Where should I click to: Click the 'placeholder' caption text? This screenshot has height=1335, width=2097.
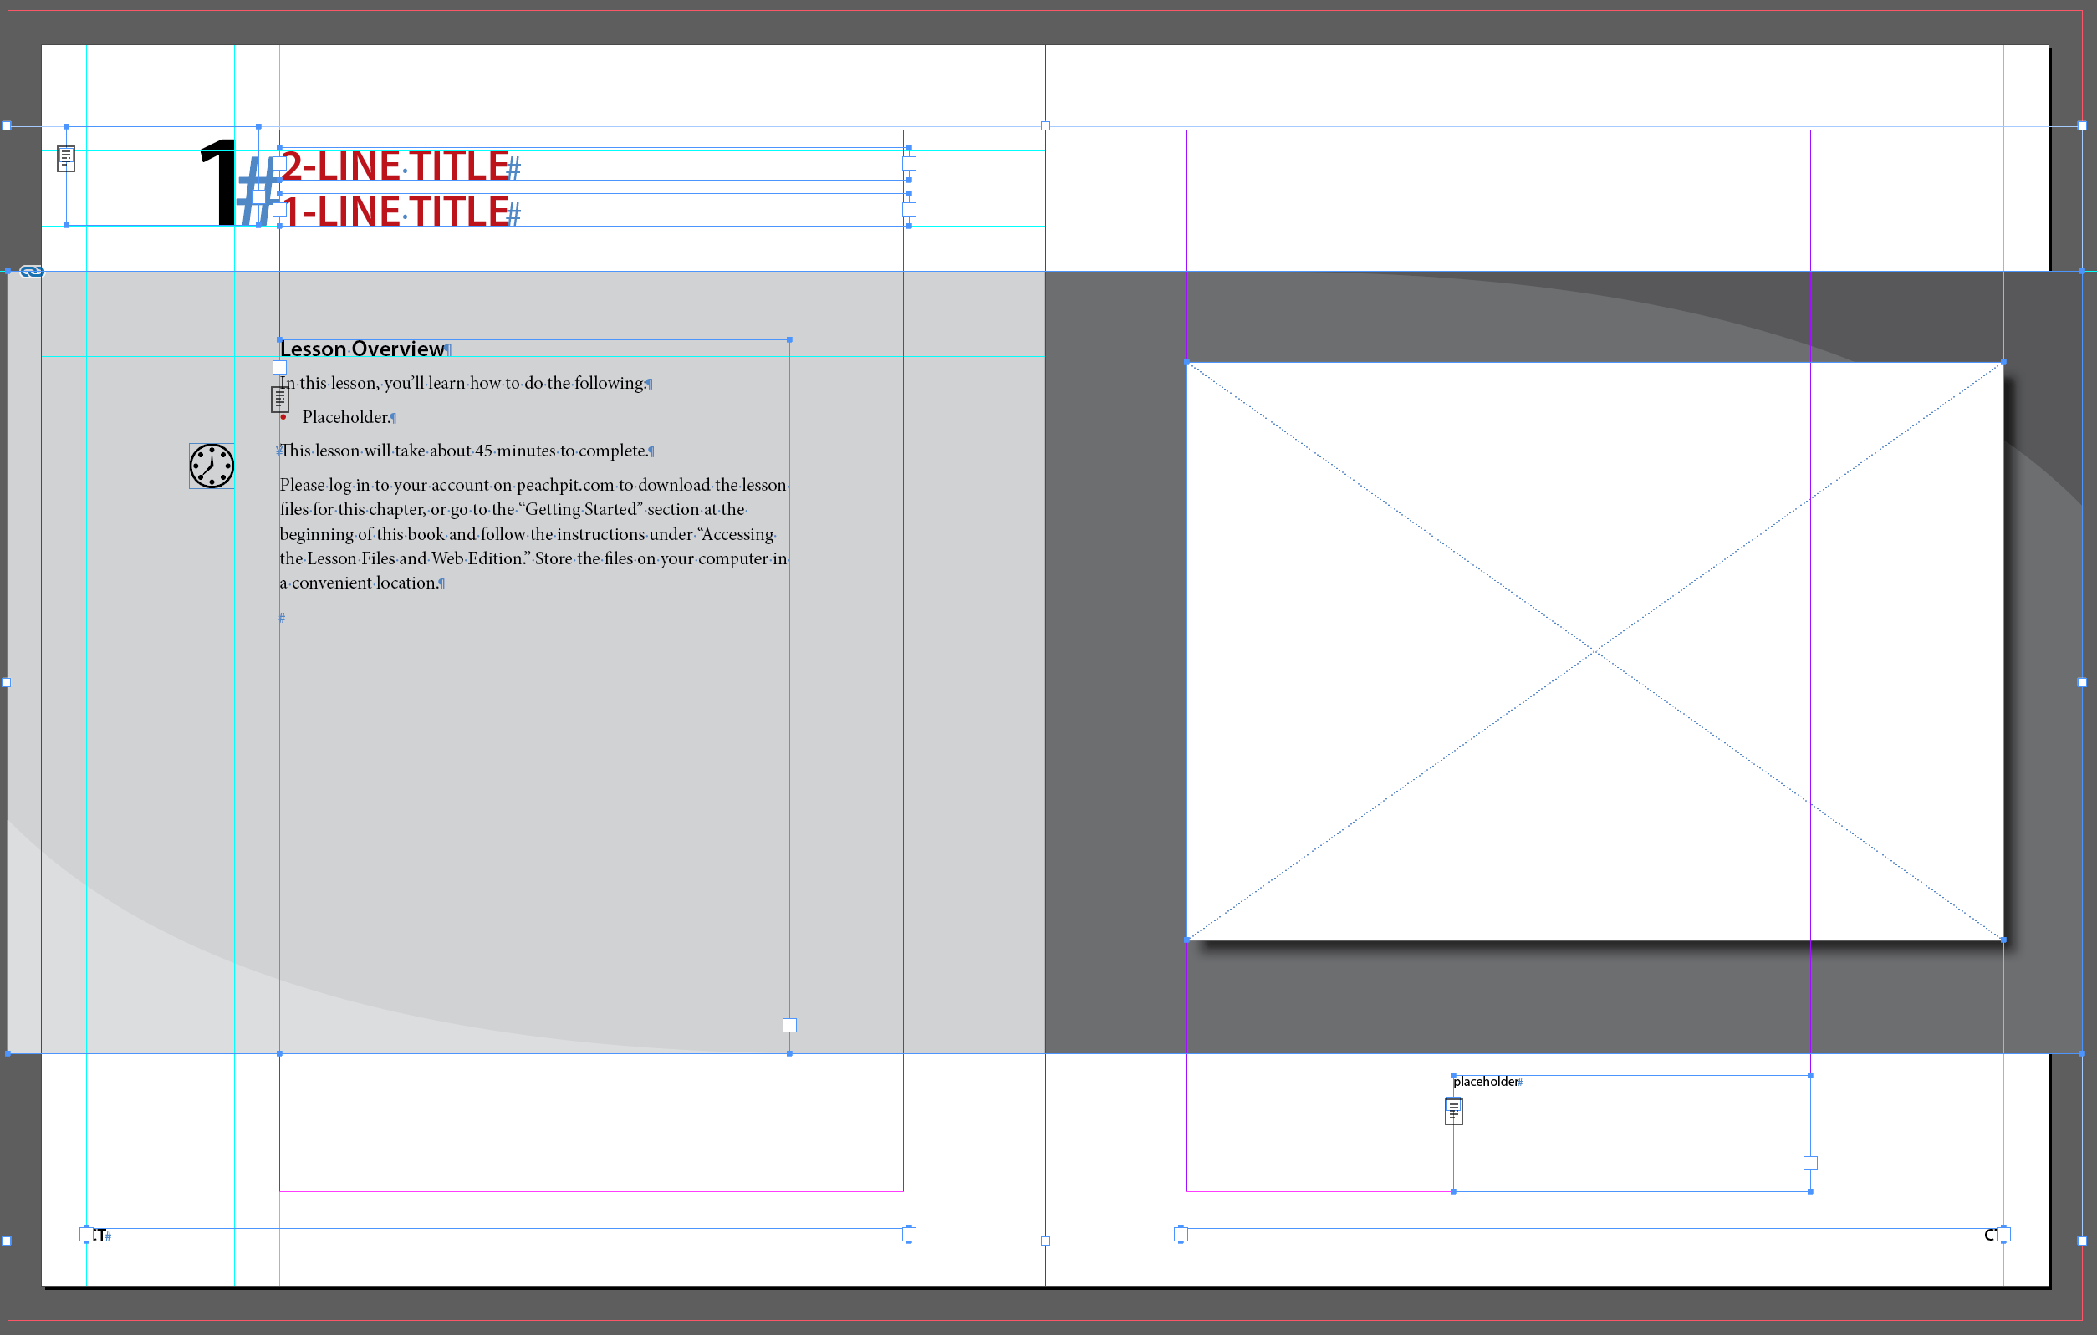[x=1486, y=1082]
